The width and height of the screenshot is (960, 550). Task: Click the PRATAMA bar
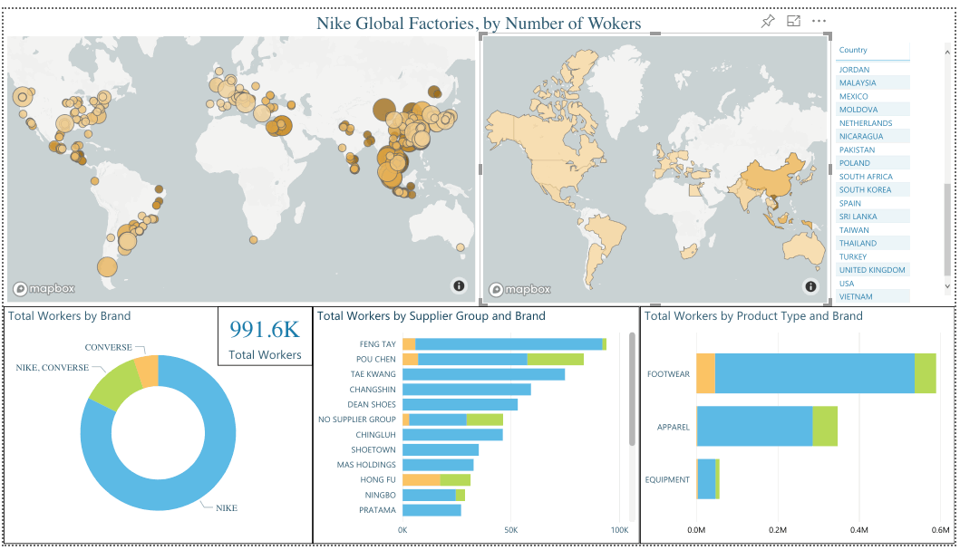(432, 510)
